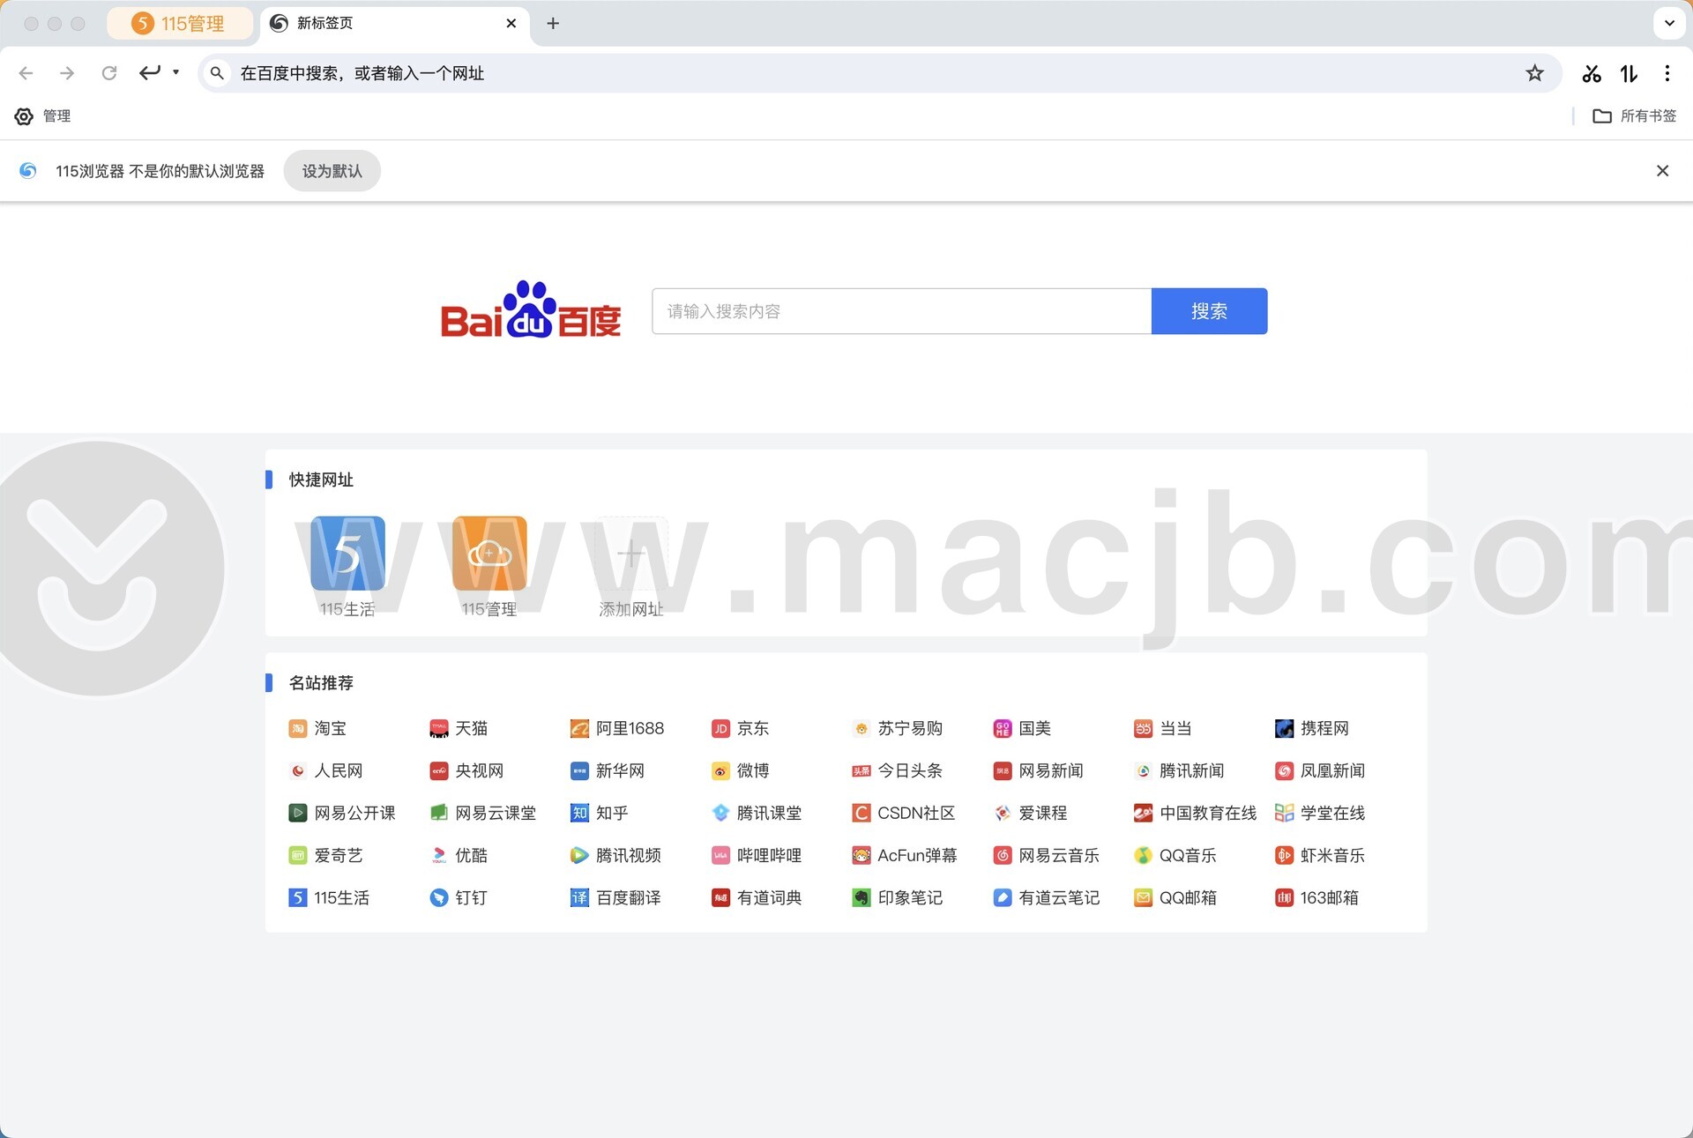
Task: Open 凤凰新闻 link
Action: tap(1320, 770)
